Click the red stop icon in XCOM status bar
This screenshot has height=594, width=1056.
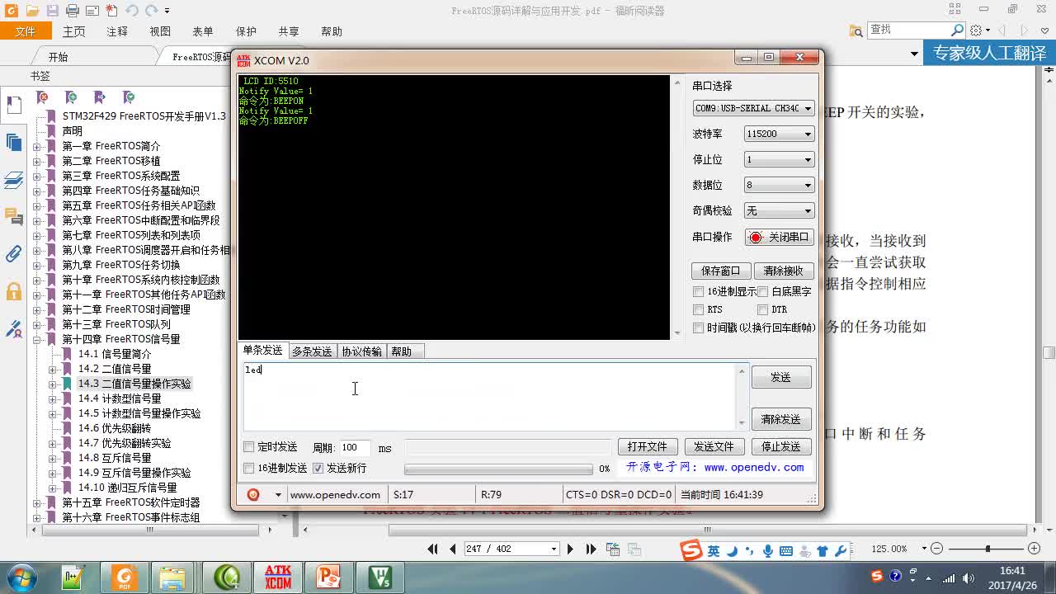click(253, 494)
